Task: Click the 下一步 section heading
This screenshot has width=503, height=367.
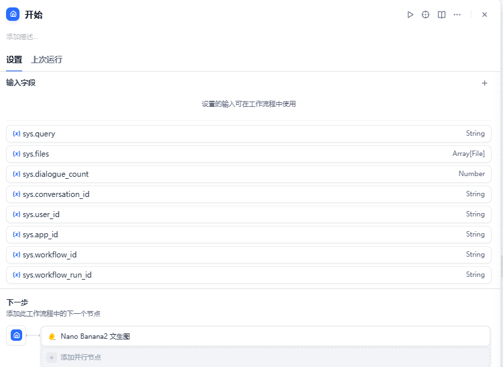Action: [x=17, y=302]
